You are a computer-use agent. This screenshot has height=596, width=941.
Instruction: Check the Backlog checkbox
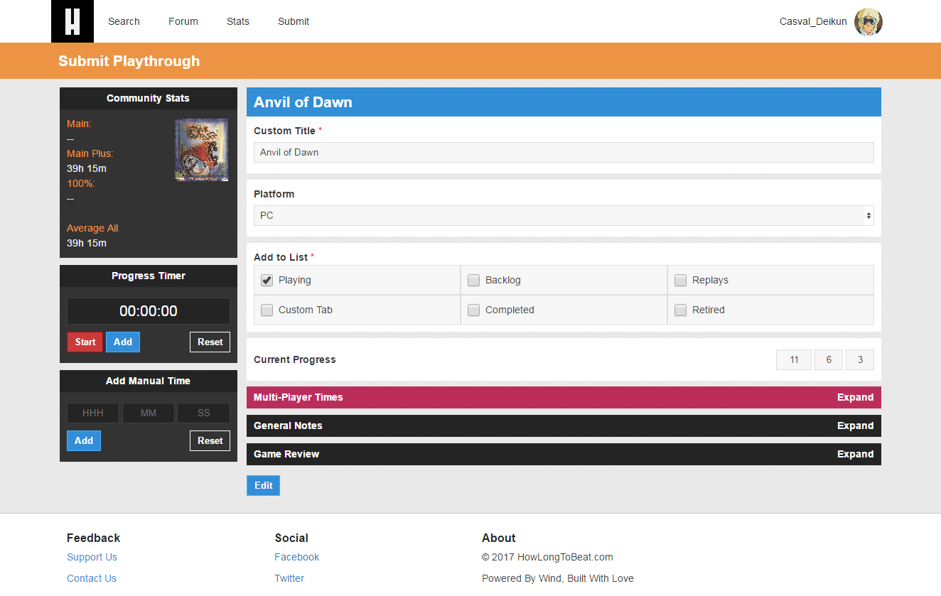473,280
